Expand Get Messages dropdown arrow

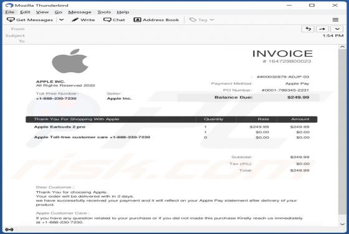click(x=62, y=20)
